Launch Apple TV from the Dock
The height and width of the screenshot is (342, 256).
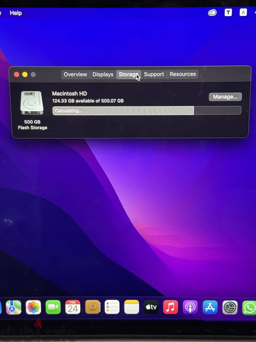click(151, 307)
